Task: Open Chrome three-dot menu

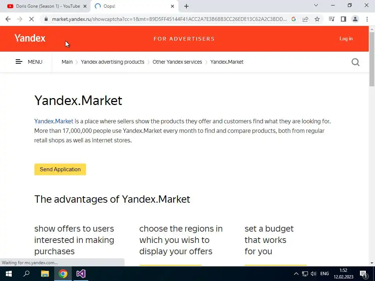Action: [x=367, y=19]
